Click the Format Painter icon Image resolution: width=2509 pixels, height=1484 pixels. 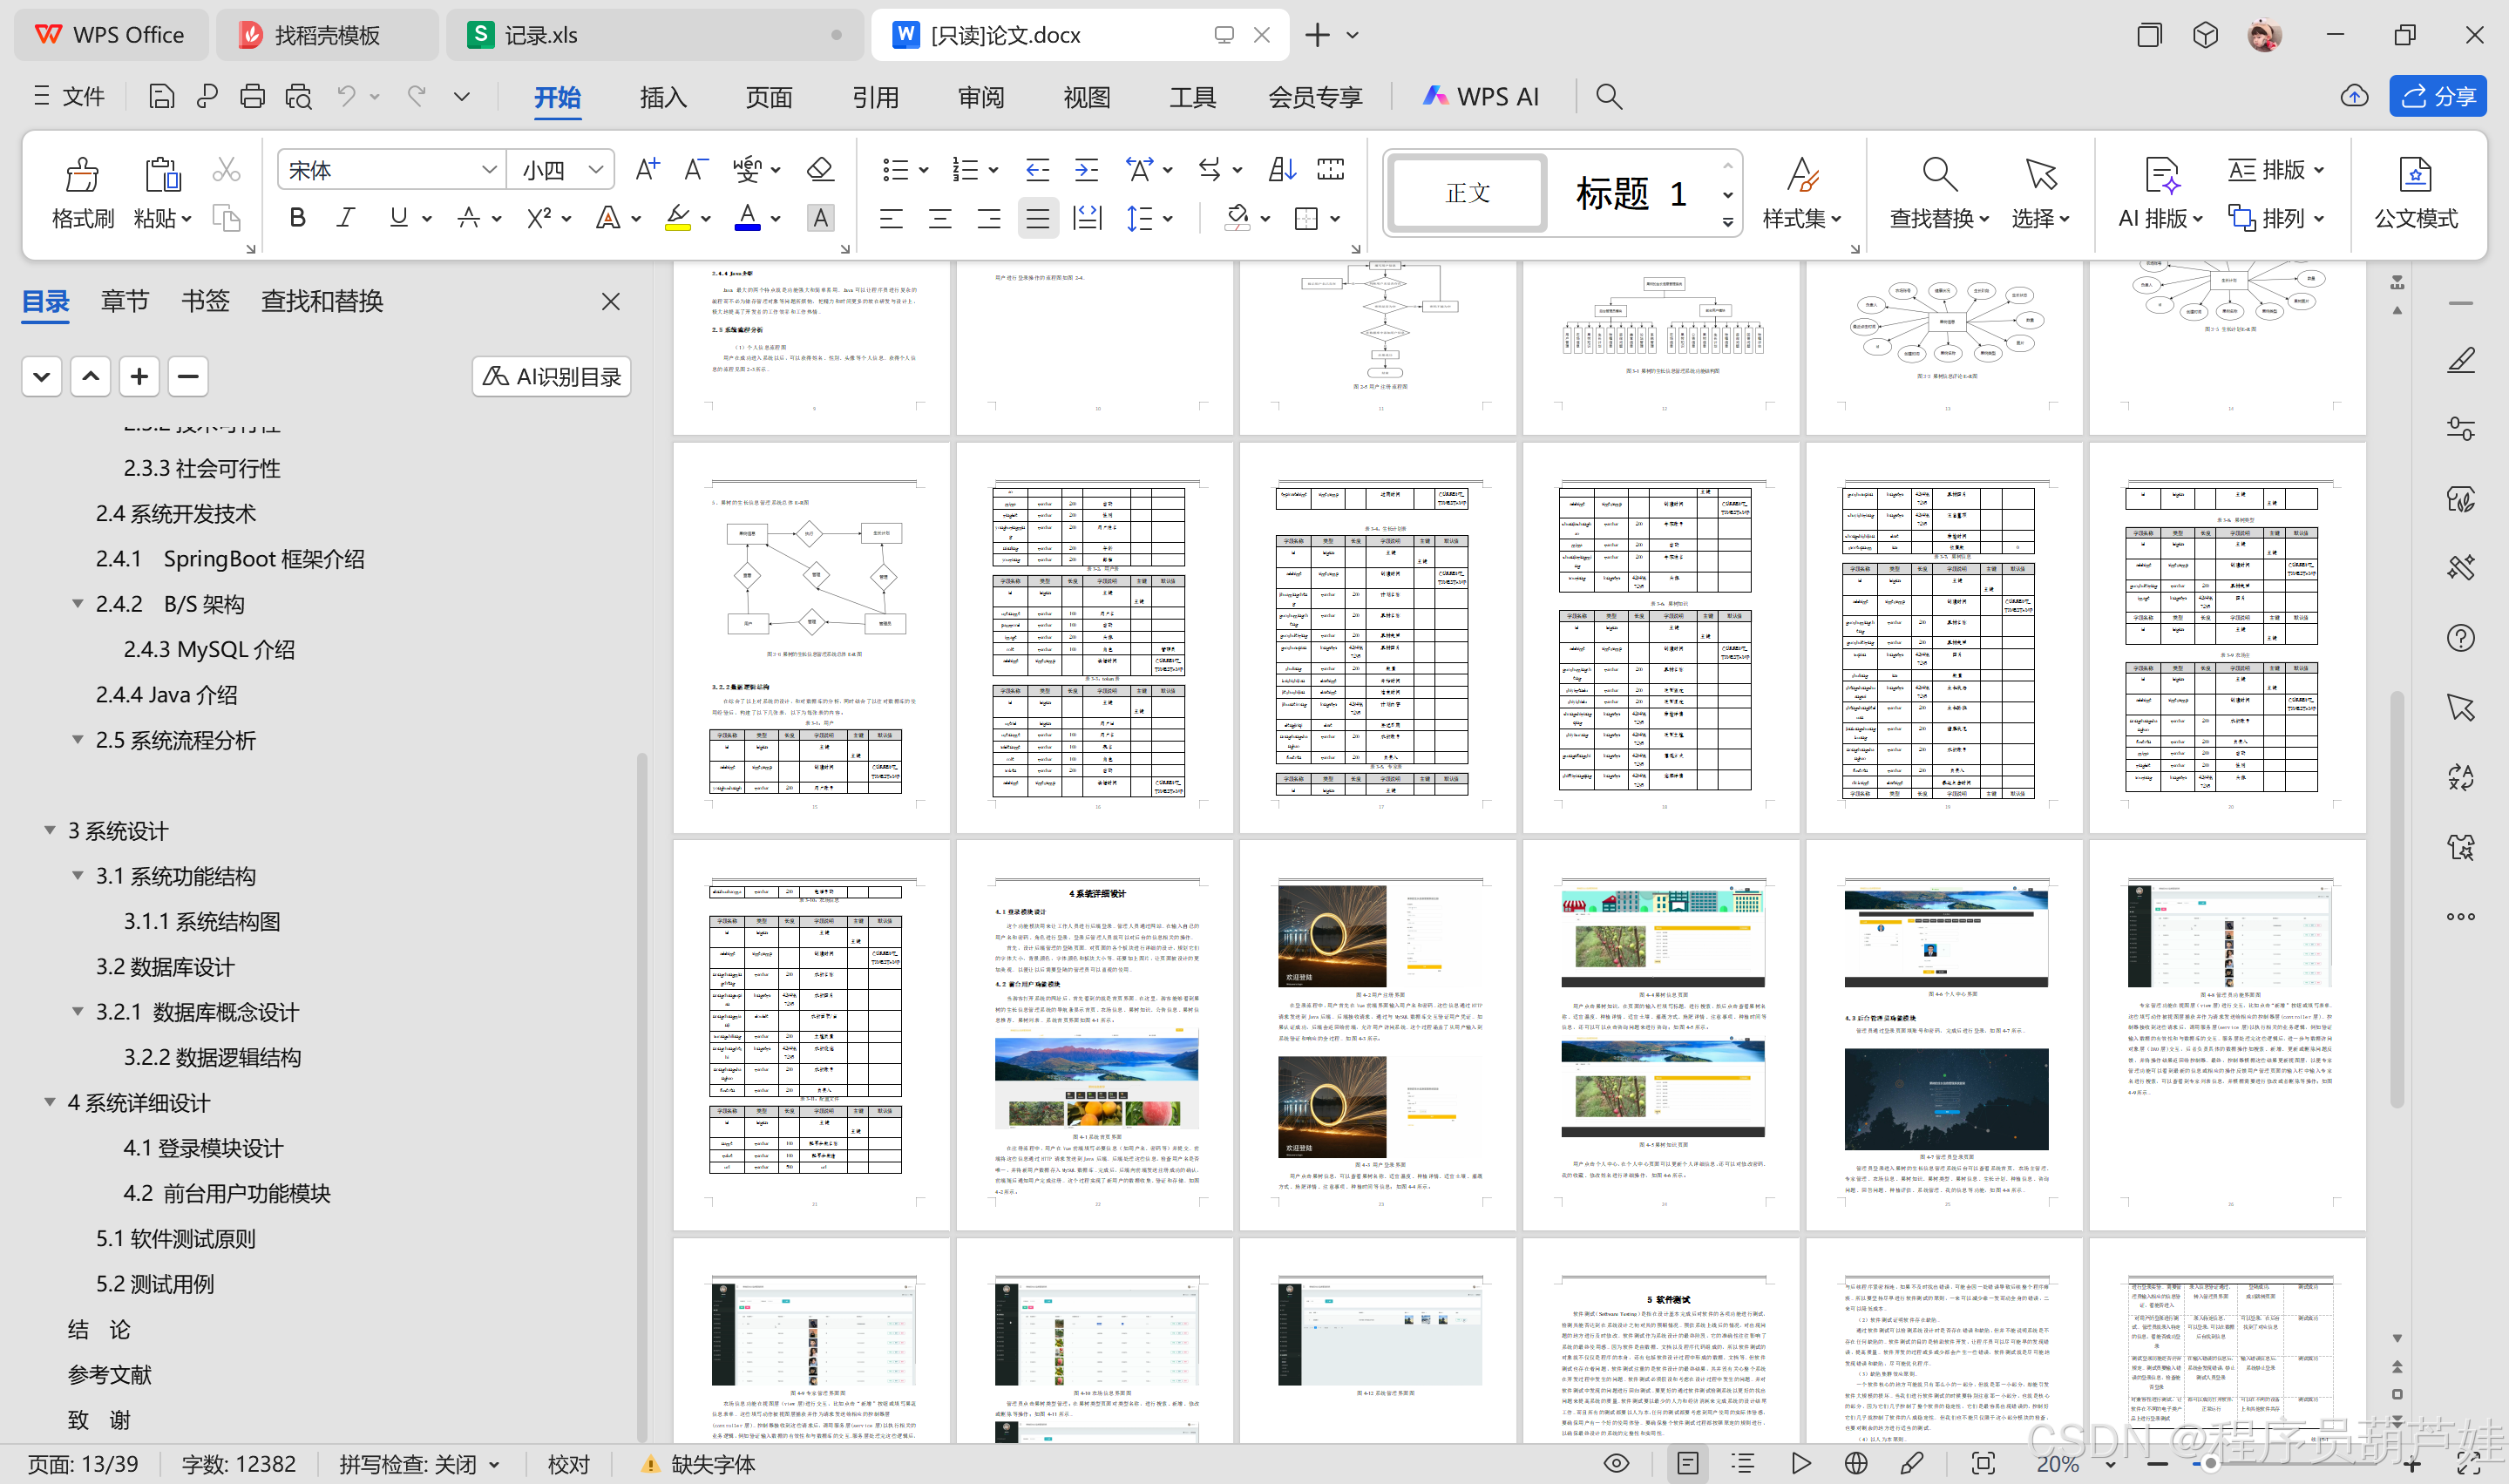[x=82, y=176]
